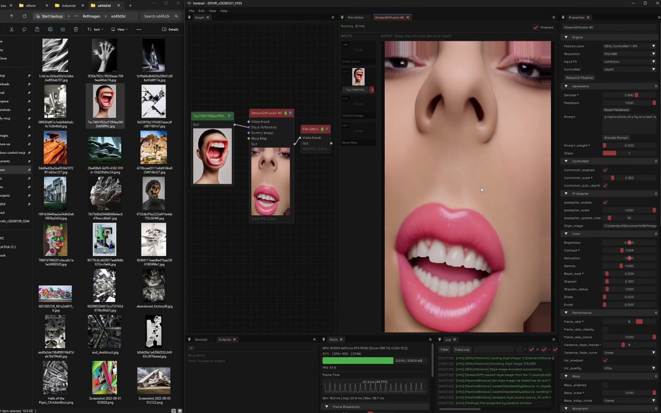Screen dimensions: 661x413
Task: Enable the Warp_enabled checkbox
Action: pos(605,385)
